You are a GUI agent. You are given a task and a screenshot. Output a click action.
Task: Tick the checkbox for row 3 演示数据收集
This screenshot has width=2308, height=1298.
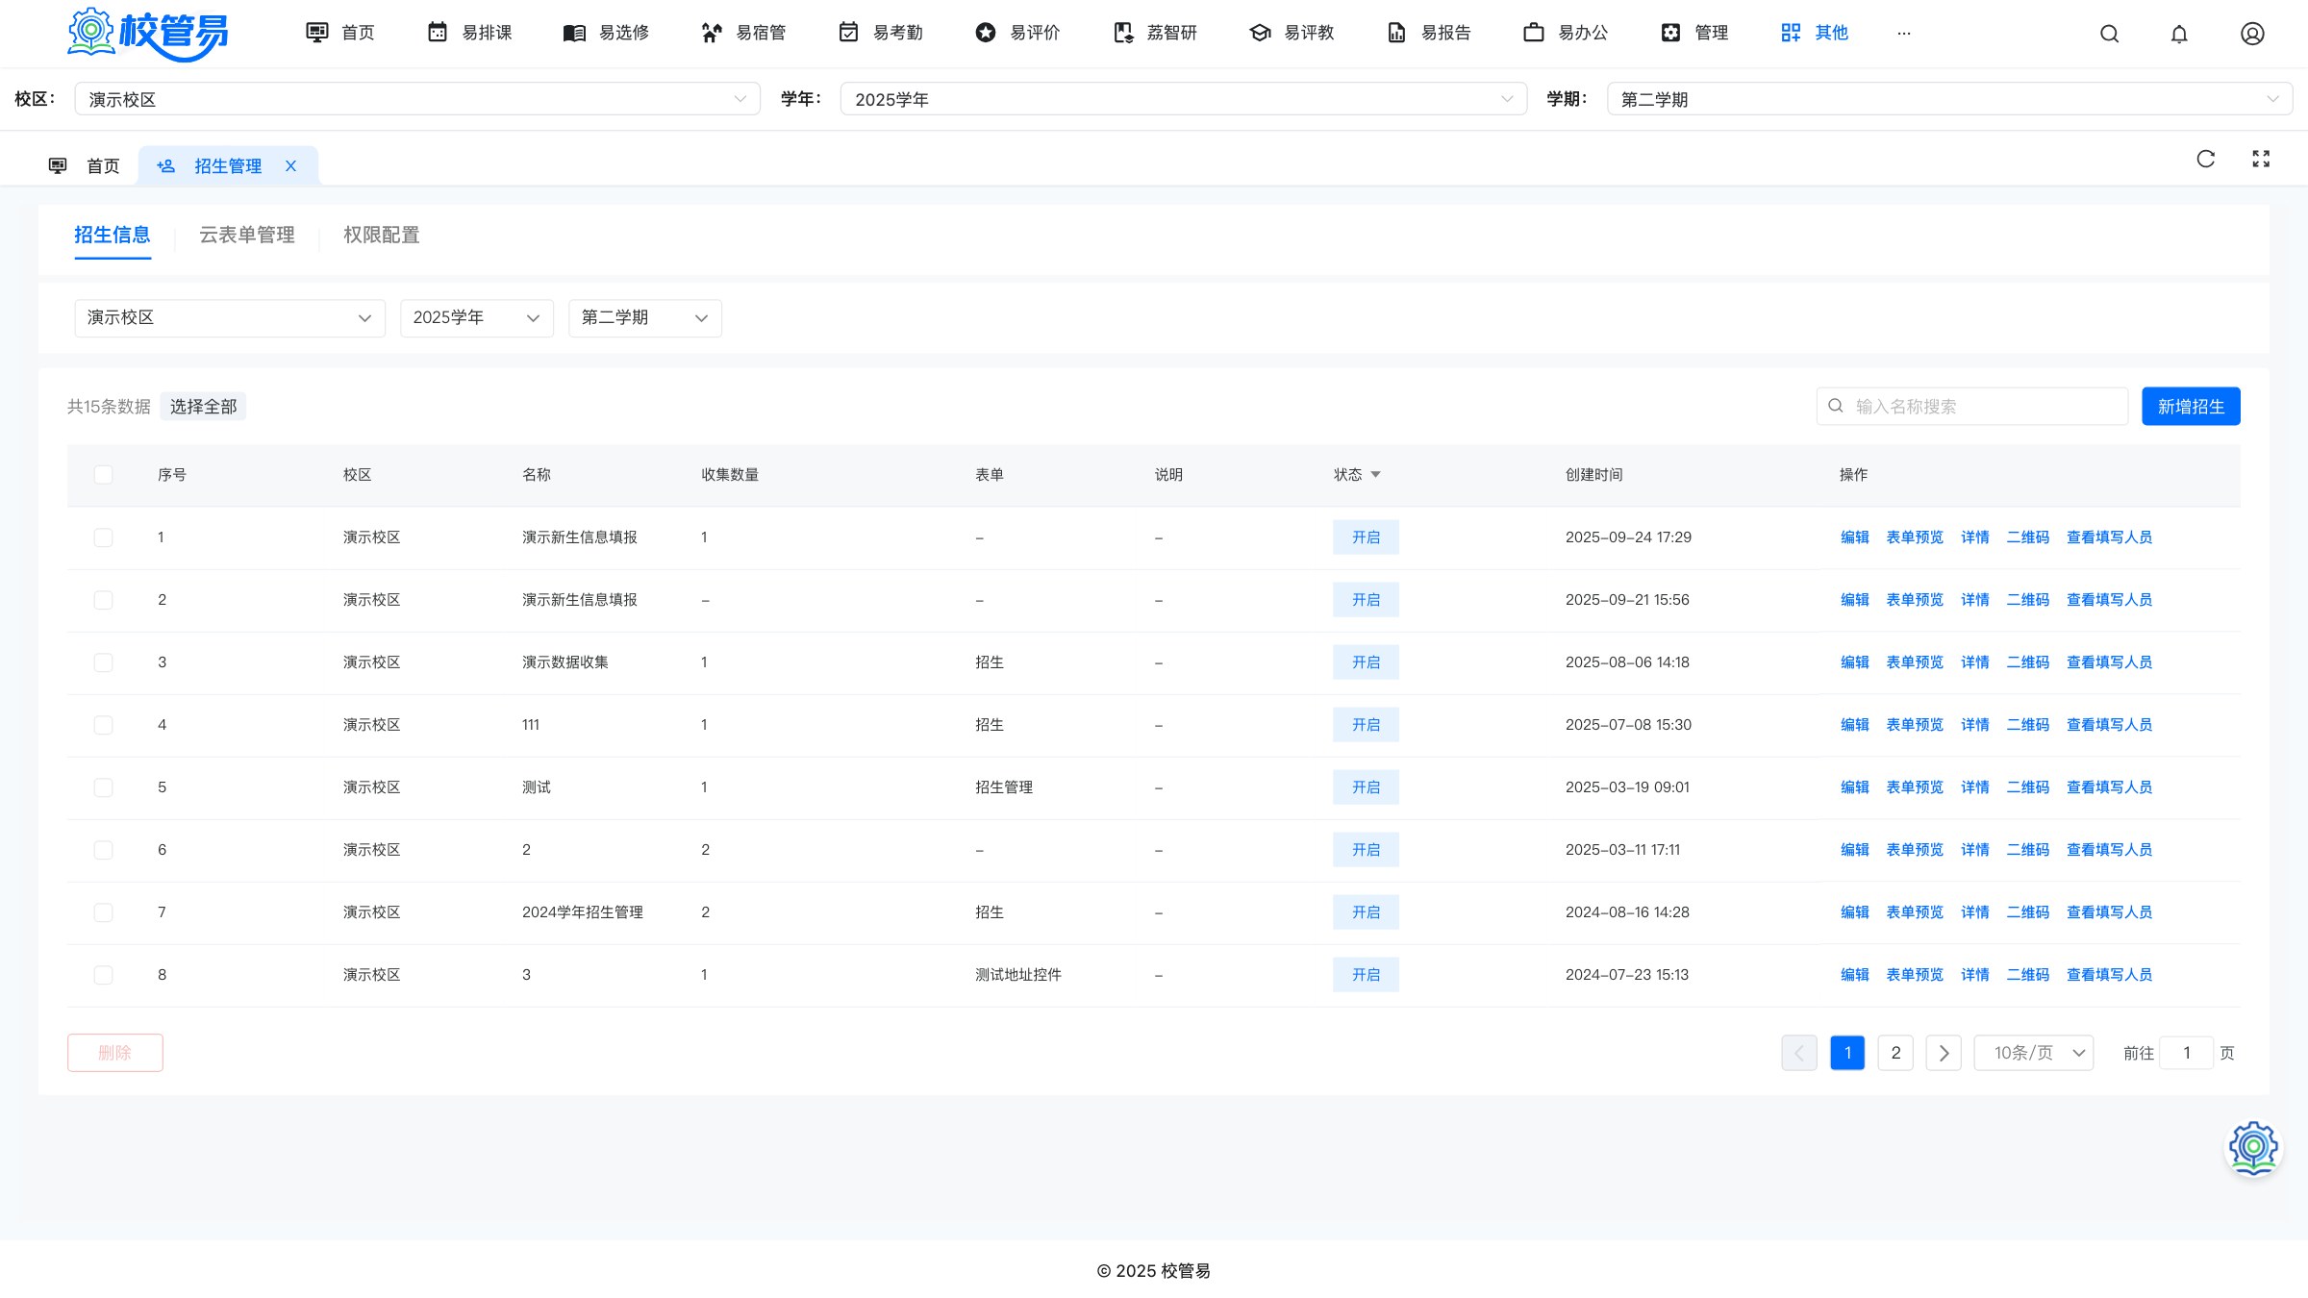pyautogui.click(x=103, y=662)
